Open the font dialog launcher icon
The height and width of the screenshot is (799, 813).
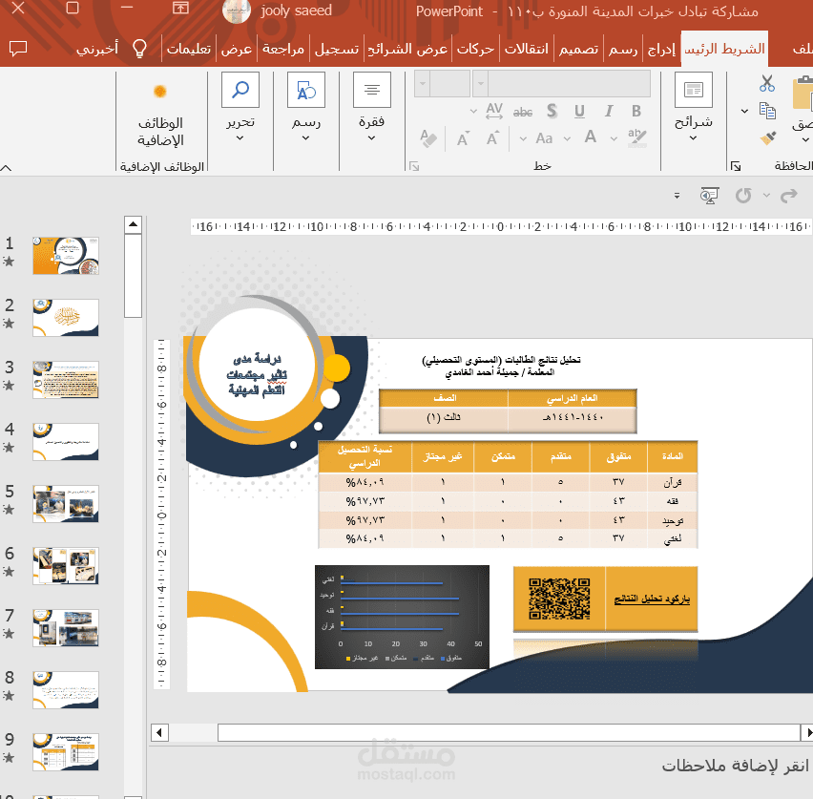click(x=414, y=166)
